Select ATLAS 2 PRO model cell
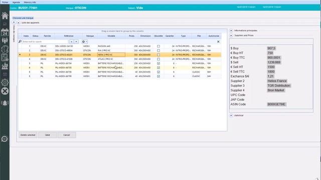 coord(111,59)
